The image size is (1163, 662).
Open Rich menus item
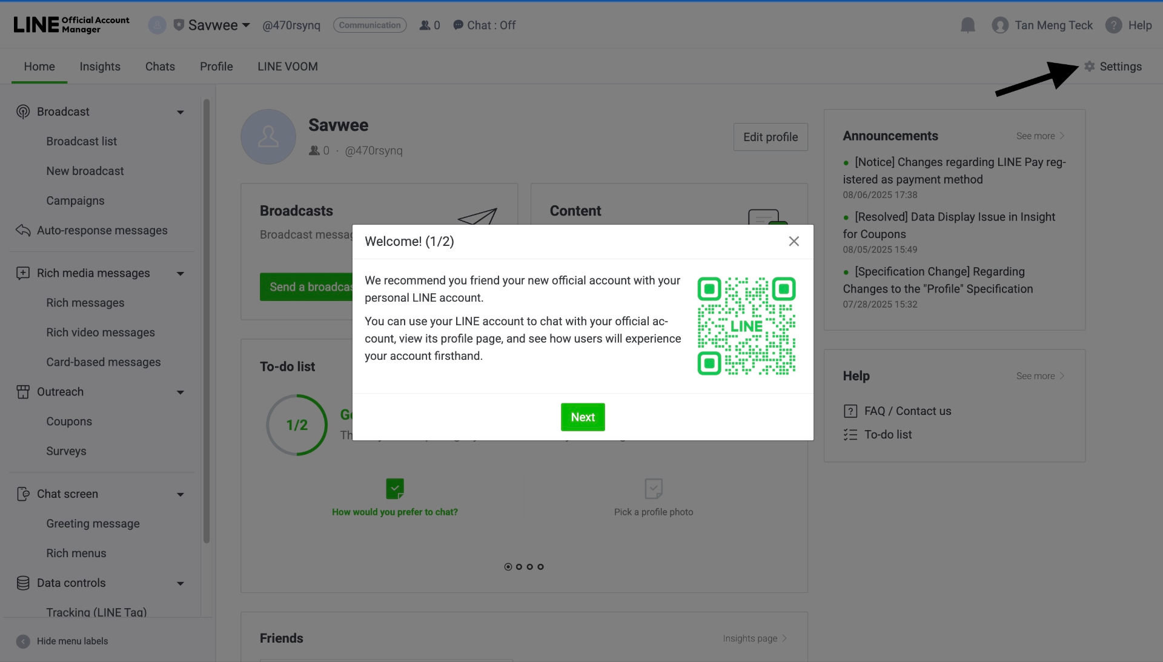[76, 553]
